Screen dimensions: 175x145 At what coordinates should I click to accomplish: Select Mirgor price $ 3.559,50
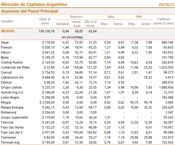(47, 102)
